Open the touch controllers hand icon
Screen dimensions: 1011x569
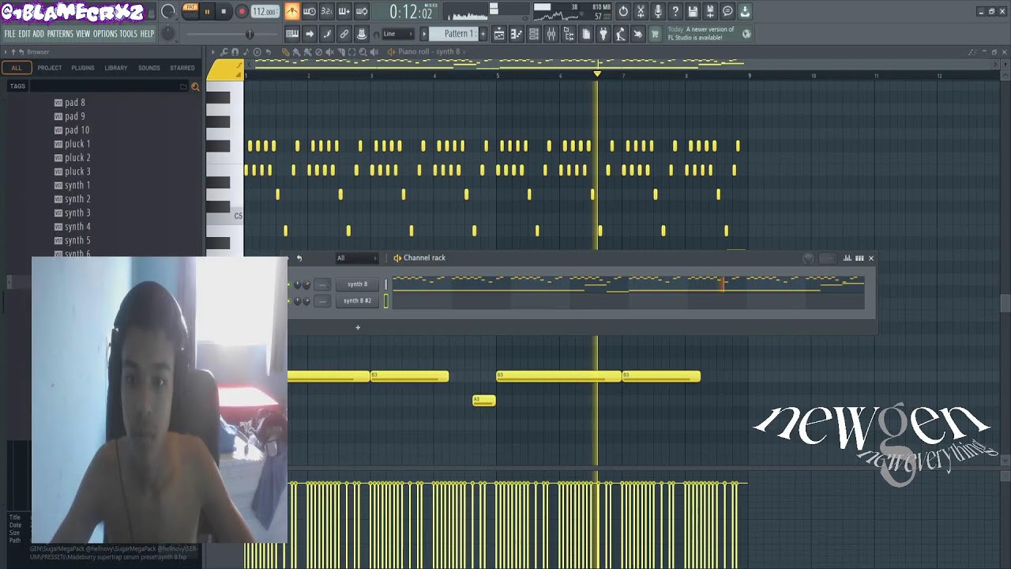coord(638,34)
